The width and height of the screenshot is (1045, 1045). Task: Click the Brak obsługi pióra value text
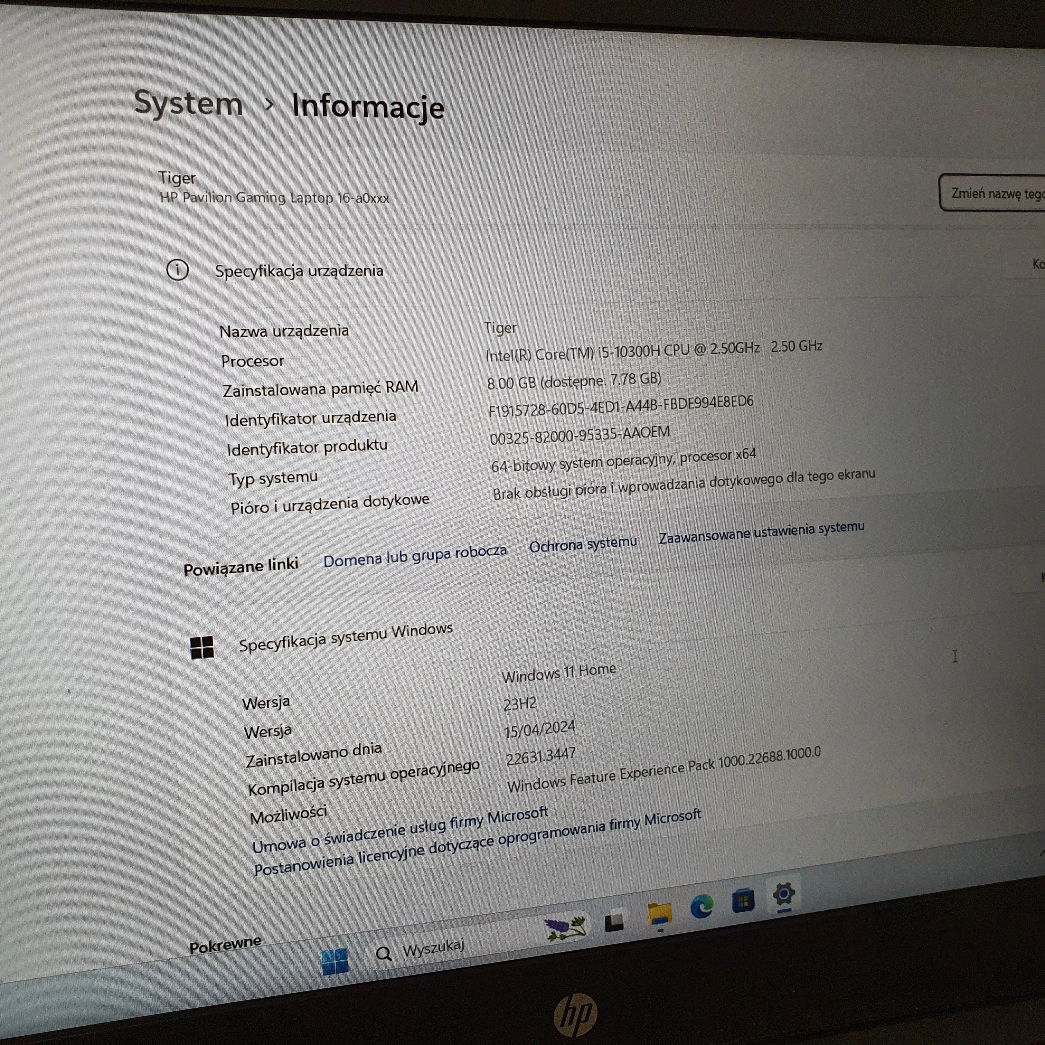click(x=684, y=483)
